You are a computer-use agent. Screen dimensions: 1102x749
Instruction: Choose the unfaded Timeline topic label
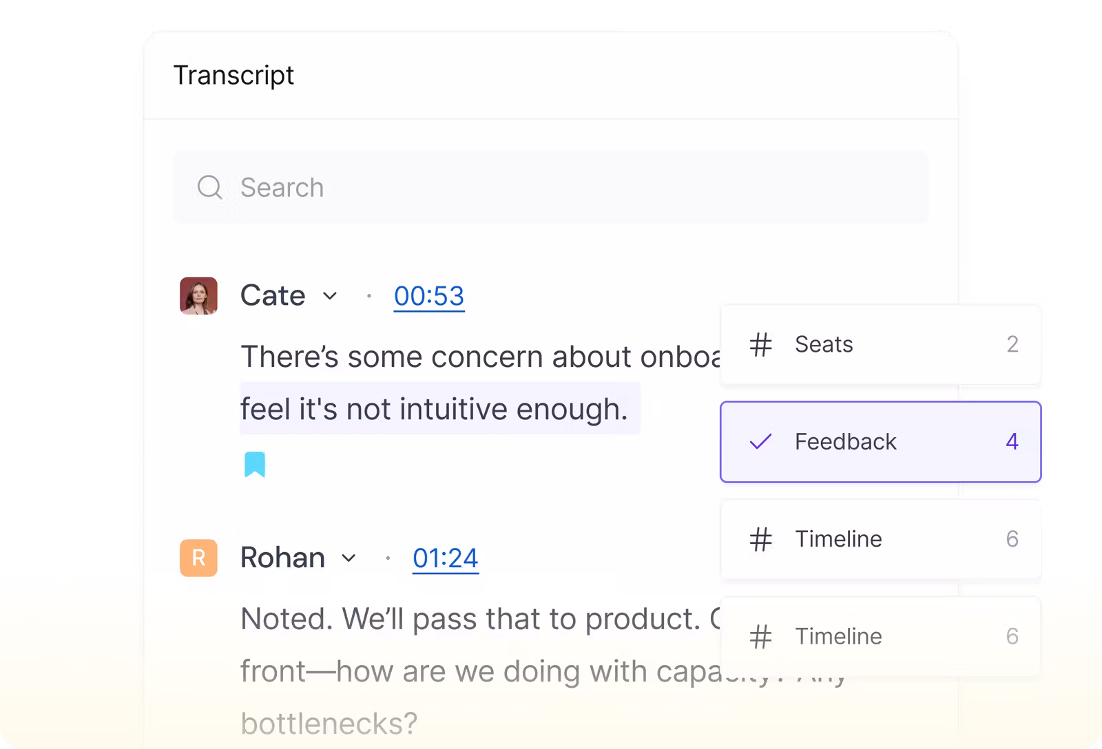coord(838,539)
